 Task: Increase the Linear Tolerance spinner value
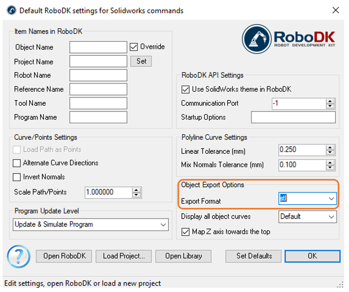coord(331,148)
